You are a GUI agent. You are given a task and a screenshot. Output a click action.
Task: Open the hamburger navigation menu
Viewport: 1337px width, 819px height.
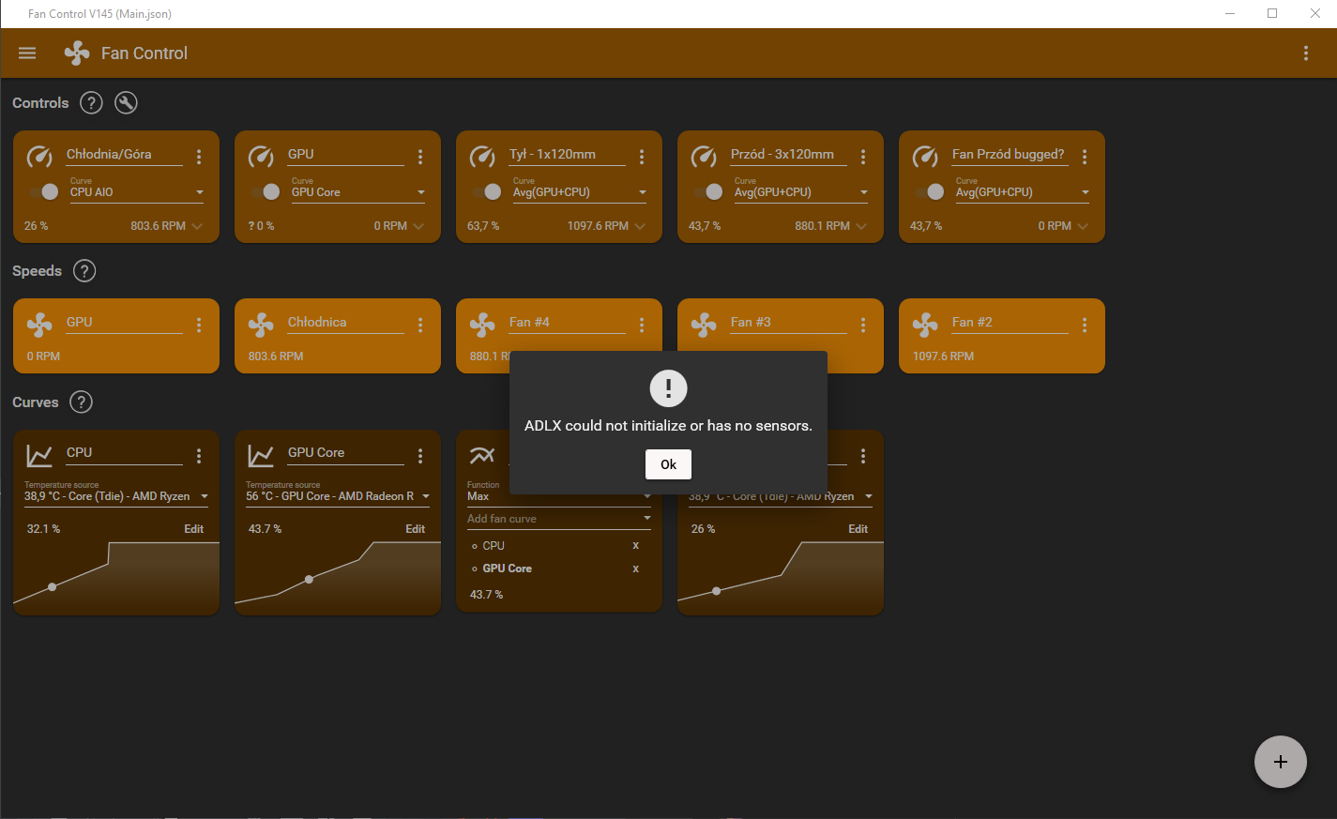[x=26, y=53]
